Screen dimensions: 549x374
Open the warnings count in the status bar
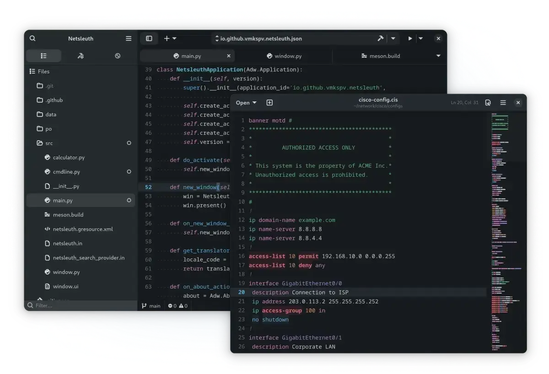tap(183, 306)
